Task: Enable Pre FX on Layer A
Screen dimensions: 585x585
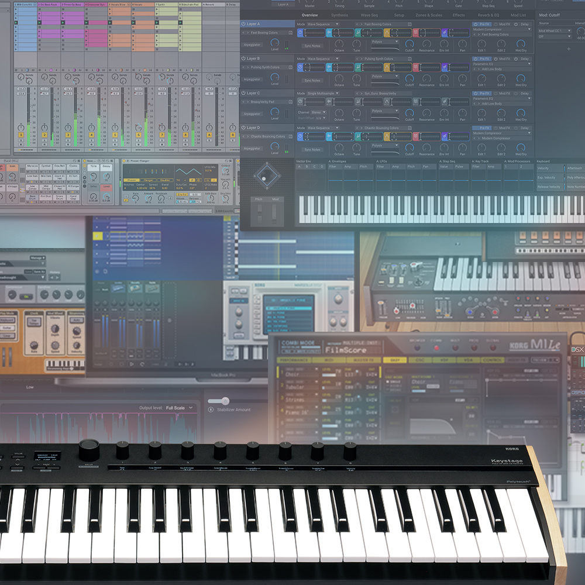Action: (x=481, y=24)
